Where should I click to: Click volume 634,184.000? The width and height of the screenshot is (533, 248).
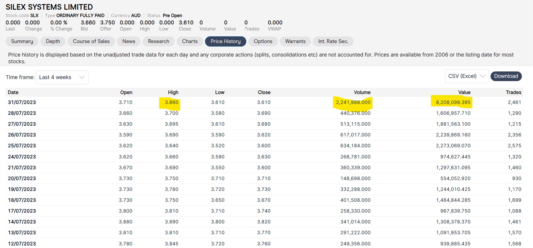click(x=355, y=146)
